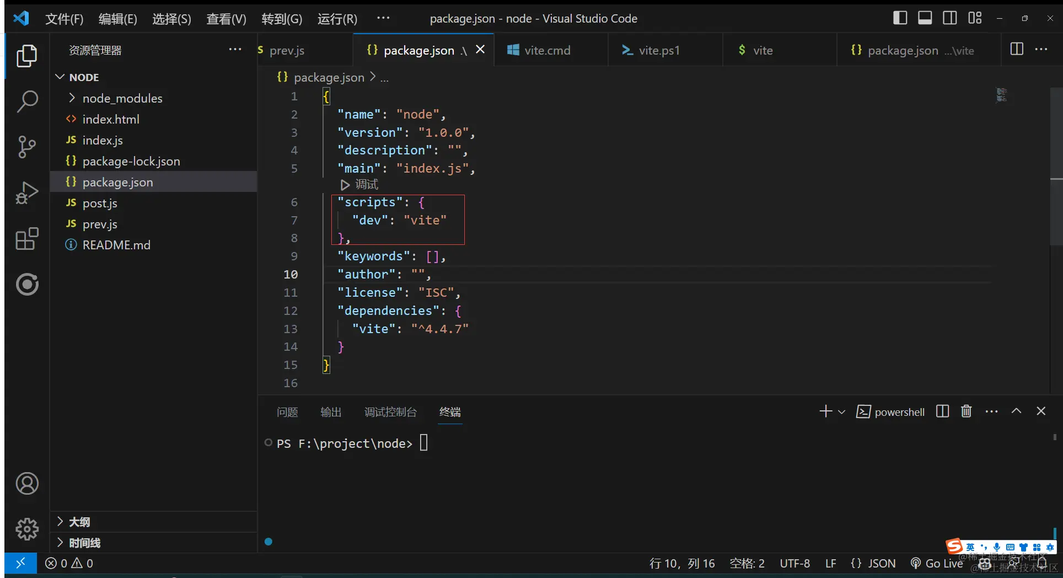
Task: Open package-lock.json in the explorer
Action: pyautogui.click(x=154, y=161)
